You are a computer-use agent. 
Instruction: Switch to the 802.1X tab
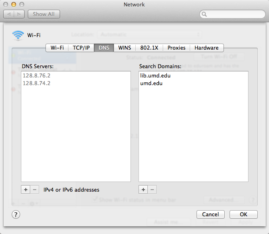click(149, 48)
